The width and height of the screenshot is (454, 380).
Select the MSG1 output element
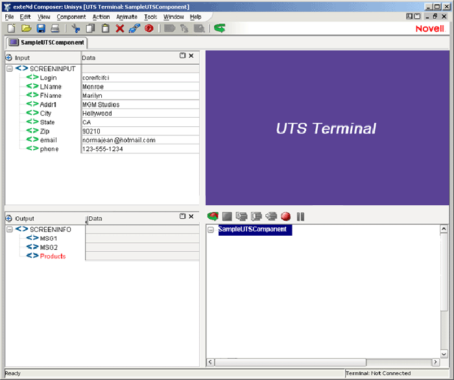click(x=49, y=238)
